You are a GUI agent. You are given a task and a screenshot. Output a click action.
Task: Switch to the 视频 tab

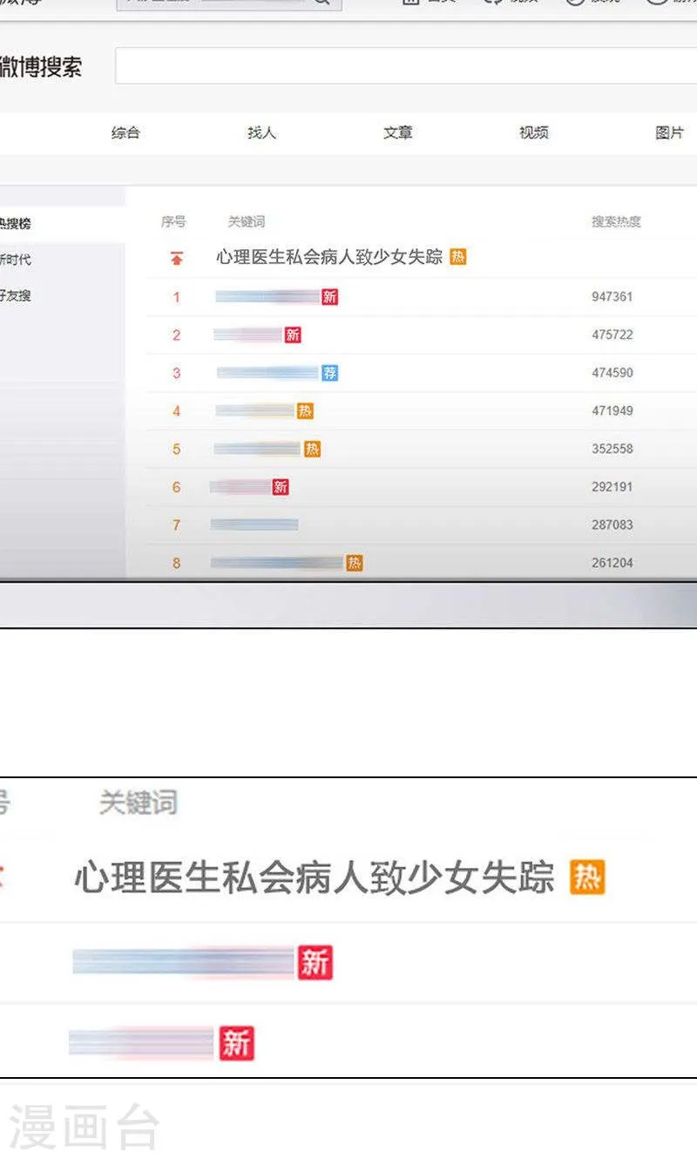coord(533,133)
